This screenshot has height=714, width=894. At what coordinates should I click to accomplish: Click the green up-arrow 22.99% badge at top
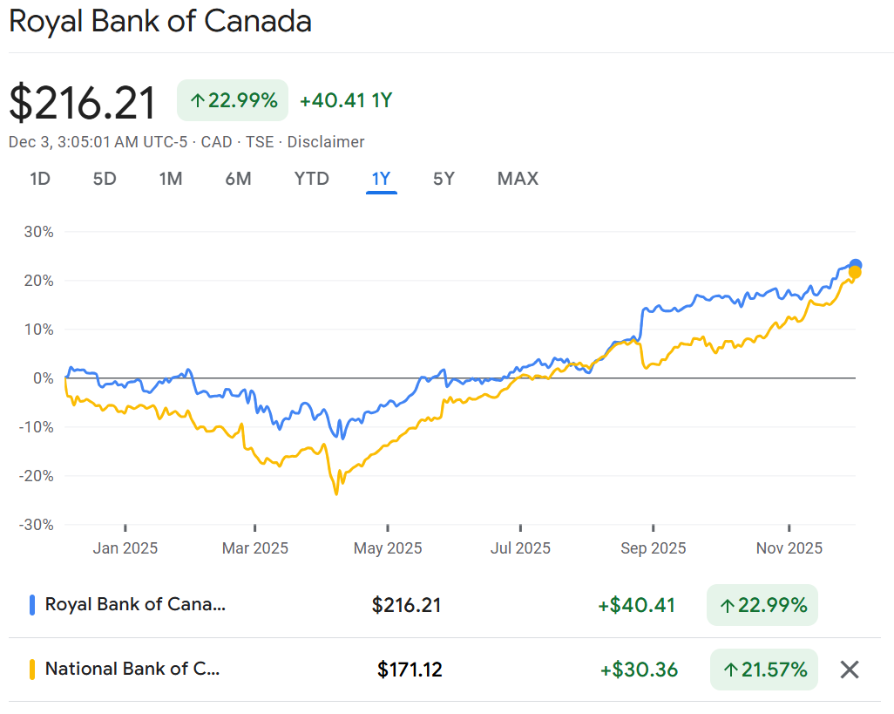233,100
